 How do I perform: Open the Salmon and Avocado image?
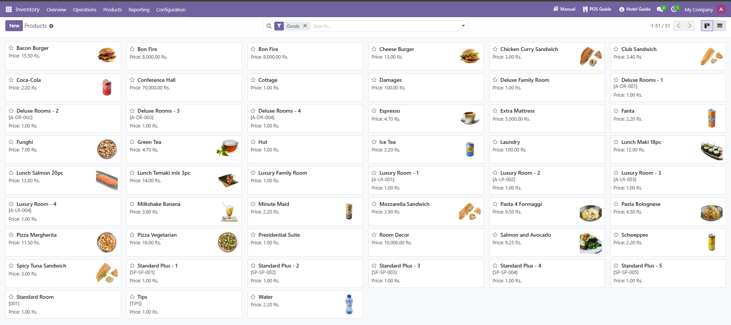coord(590,243)
